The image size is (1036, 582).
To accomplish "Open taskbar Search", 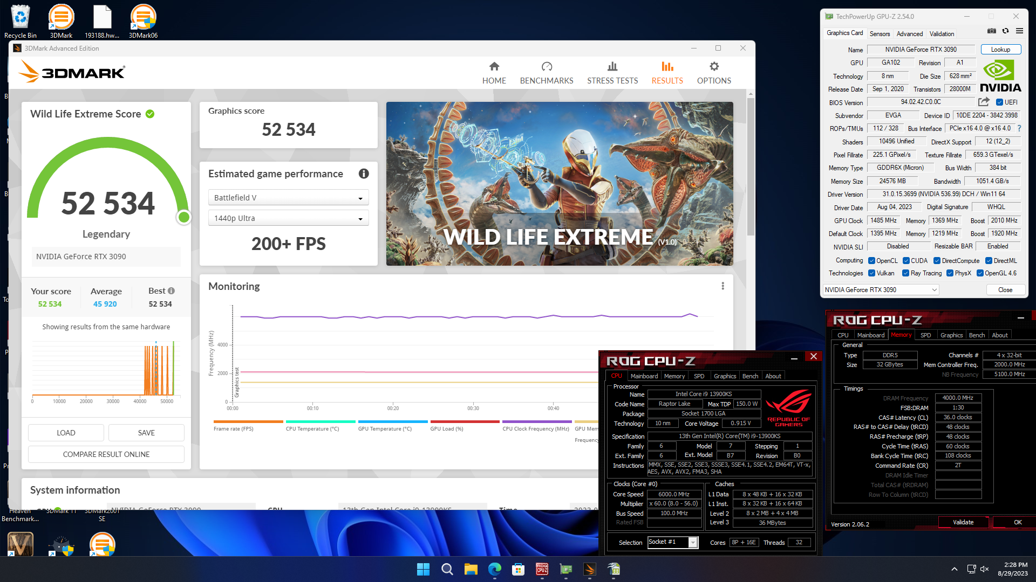I will (447, 569).
